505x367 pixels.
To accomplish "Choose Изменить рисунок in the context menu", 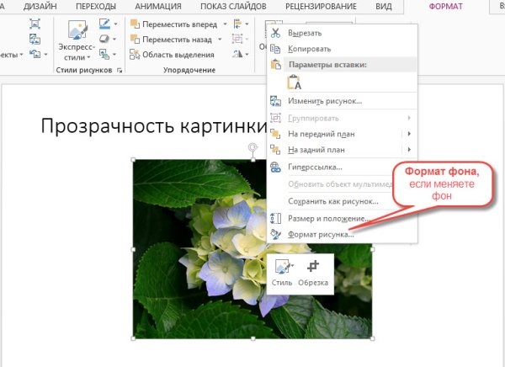I will (343, 101).
